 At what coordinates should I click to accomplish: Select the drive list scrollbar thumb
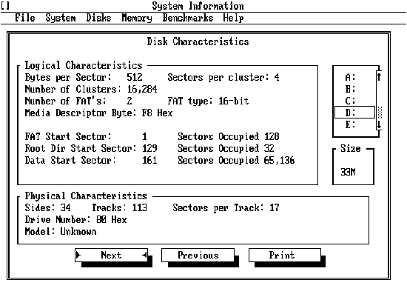tap(380, 113)
